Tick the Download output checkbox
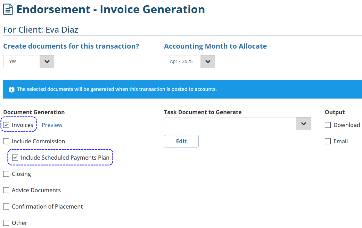The height and width of the screenshot is (228, 362). (x=328, y=125)
